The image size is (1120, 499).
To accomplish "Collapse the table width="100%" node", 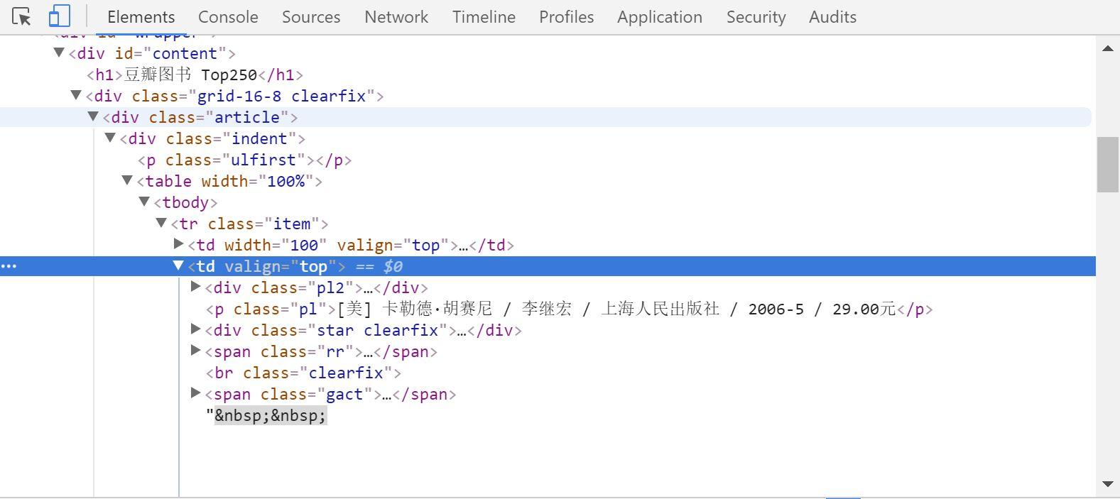I will pyautogui.click(x=128, y=180).
